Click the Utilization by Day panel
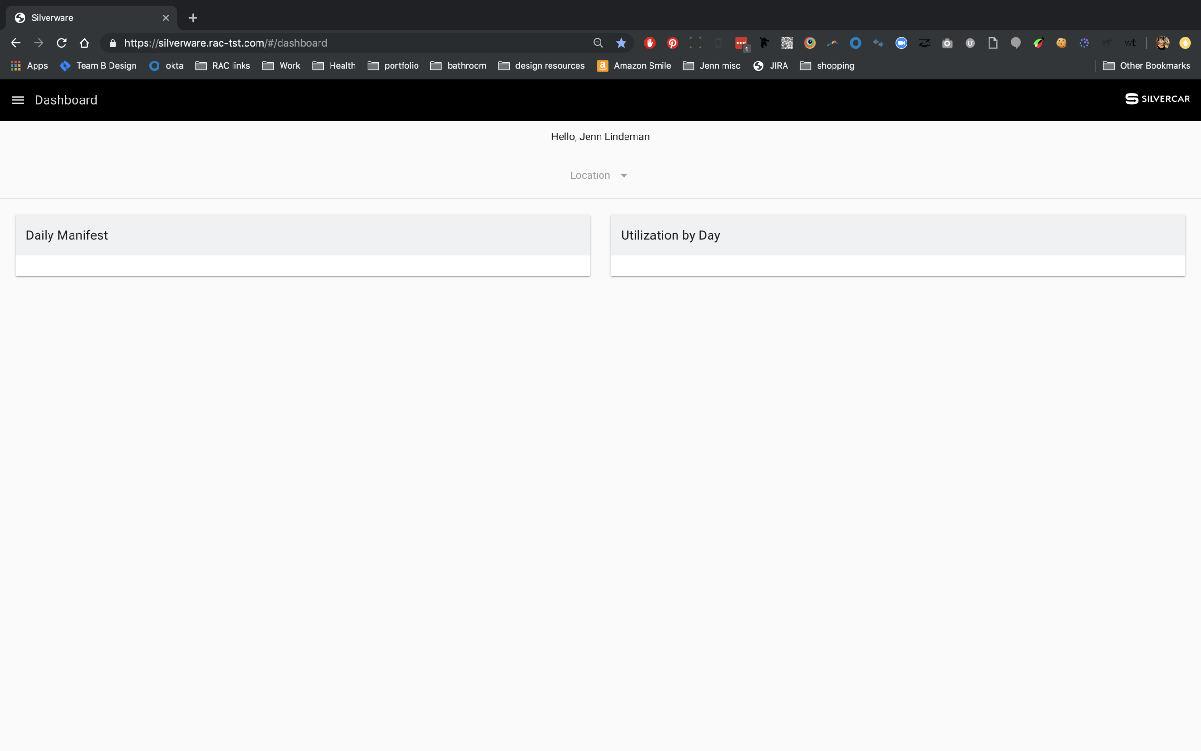Screen dimensions: 1201x751 [x=897, y=245]
